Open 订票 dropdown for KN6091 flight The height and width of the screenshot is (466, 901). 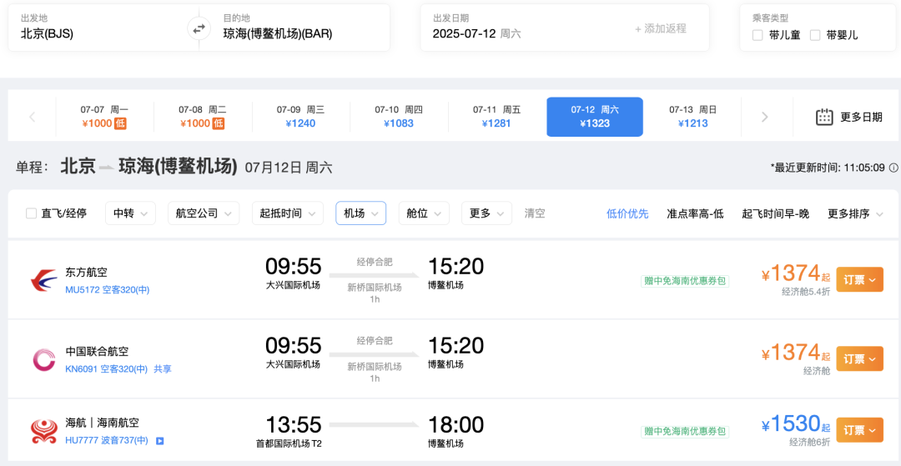(x=859, y=358)
